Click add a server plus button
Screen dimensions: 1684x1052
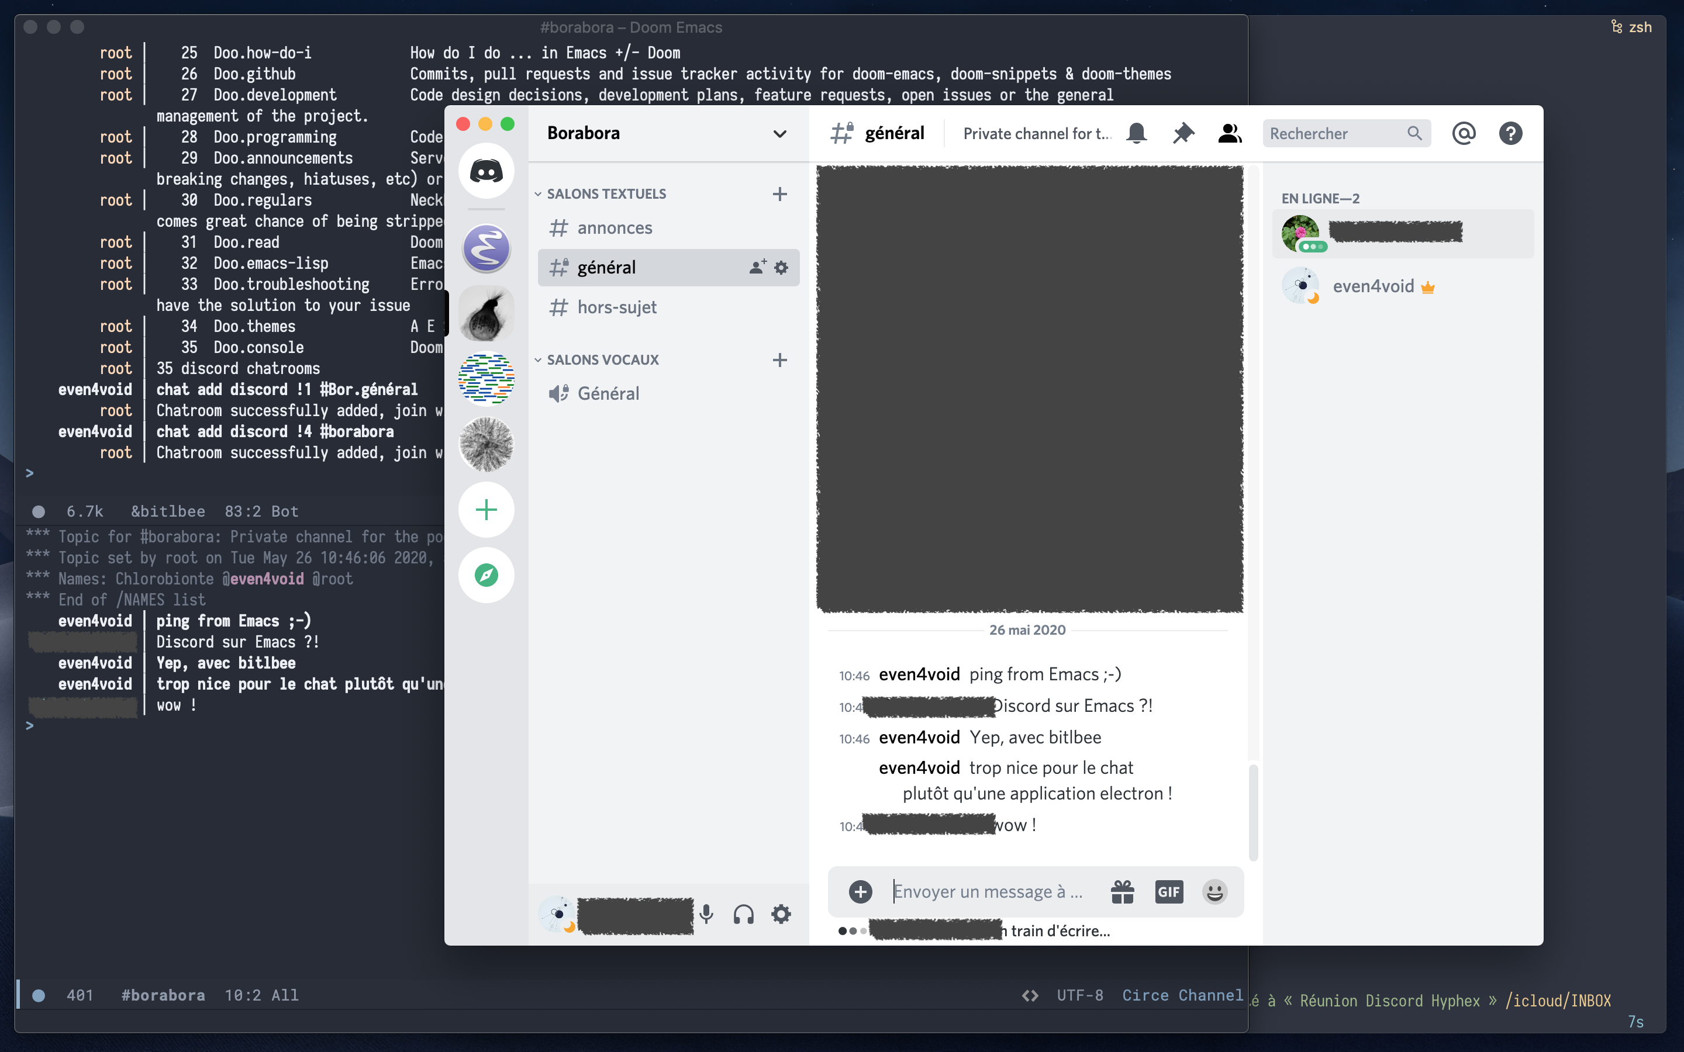(486, 509)
